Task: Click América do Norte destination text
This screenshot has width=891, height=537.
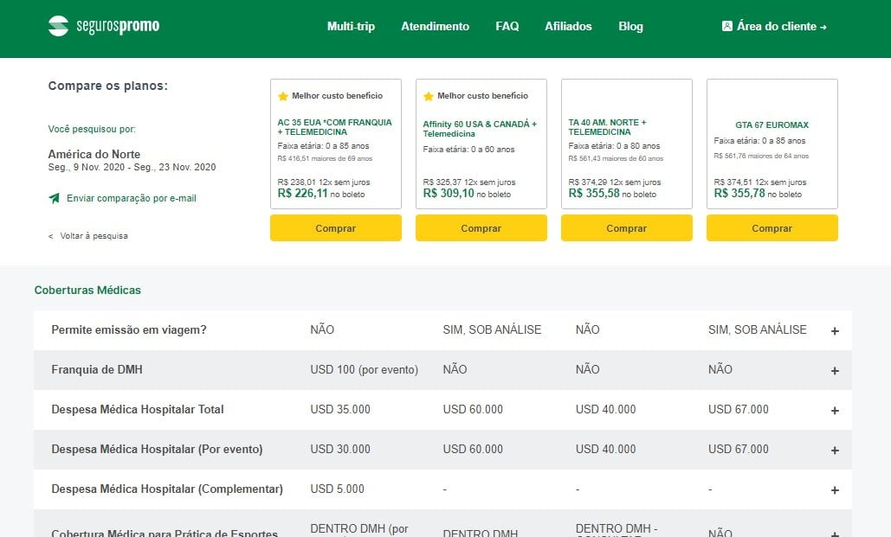Action: tap(94, 155)
